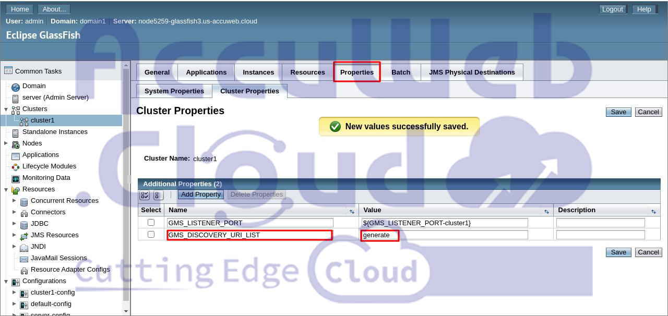The image size is (668, 316).
Task: Collapse the Clusters tree node
Action: tap(6, 110)
